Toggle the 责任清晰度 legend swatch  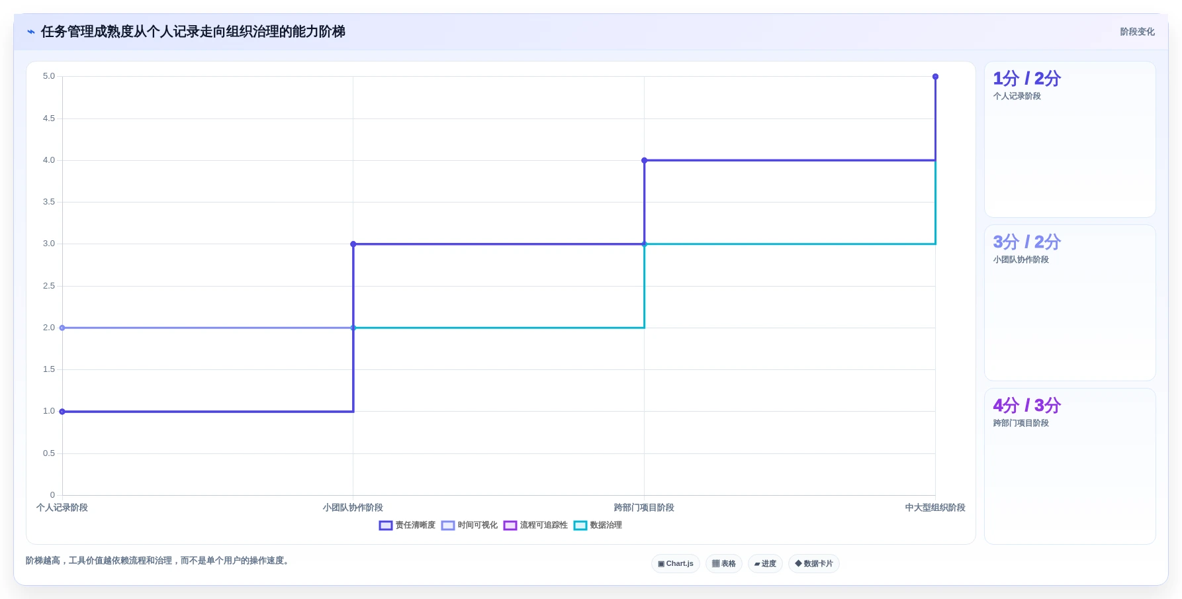tap(386, 526)
